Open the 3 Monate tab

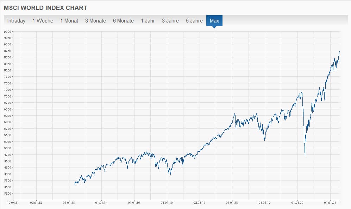95,21
